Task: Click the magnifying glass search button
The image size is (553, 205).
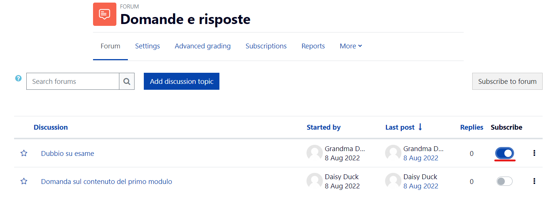Action: [x=127, y=81]
